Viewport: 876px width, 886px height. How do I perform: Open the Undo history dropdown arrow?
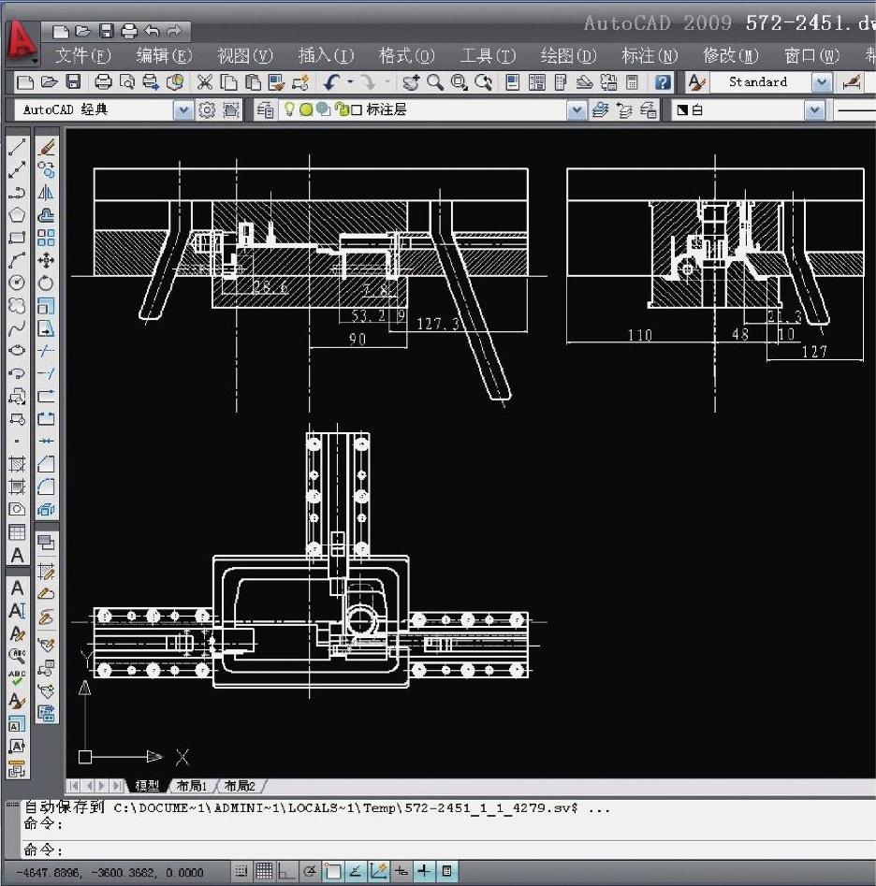350,82
